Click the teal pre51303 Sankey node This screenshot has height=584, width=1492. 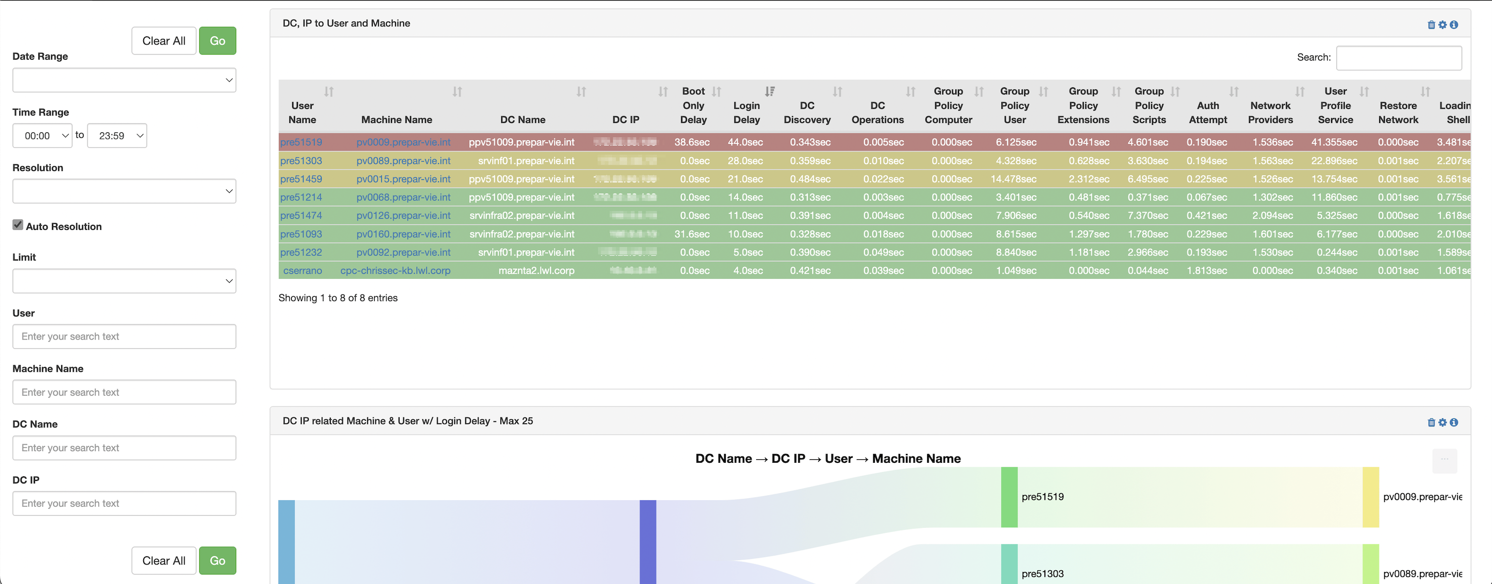tap(1009, 564)
